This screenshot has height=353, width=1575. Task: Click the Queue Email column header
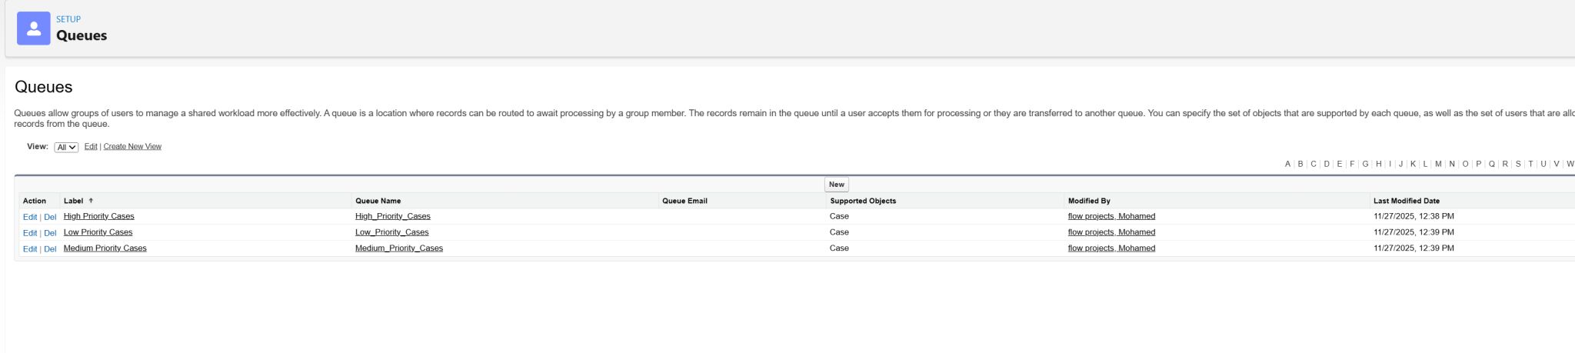pos(684,201)
